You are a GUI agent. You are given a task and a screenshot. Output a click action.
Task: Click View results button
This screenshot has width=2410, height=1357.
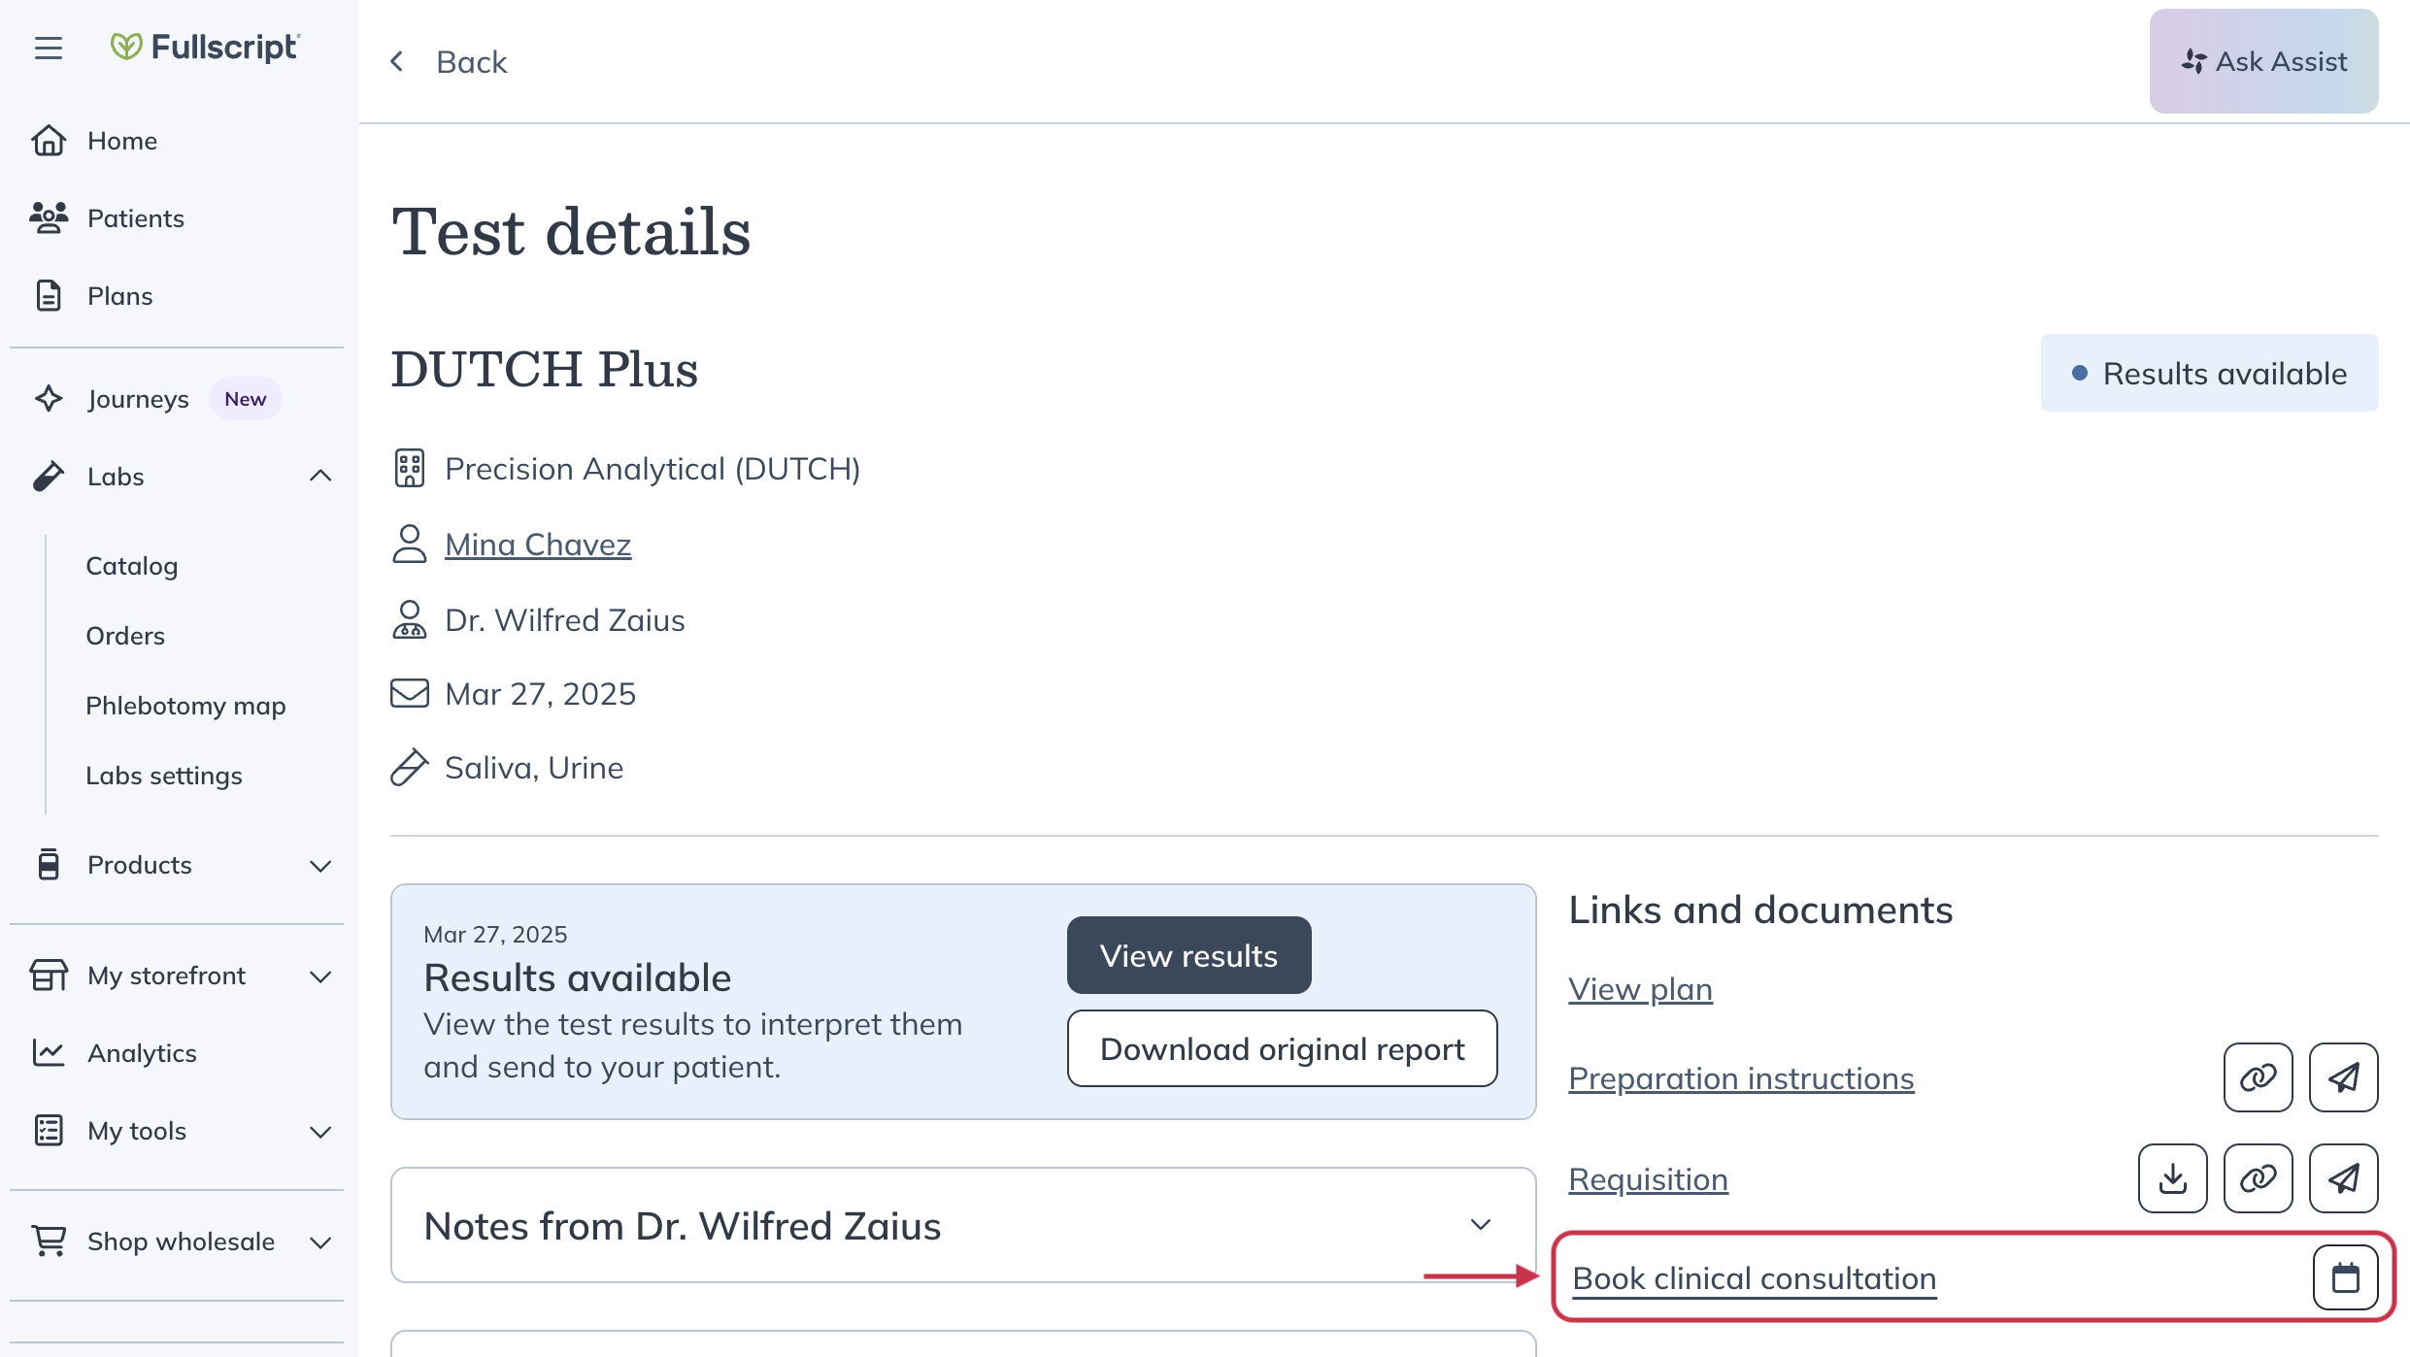pyautogui.click(x=1189, y=955)
